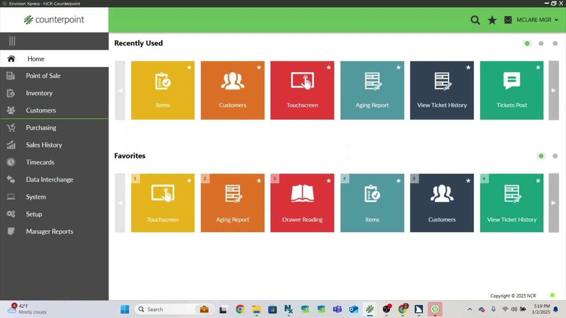Toggle the star on Recently Used Customers tile
Viewport: 566px width, 318px height.
tap(259, 68)
